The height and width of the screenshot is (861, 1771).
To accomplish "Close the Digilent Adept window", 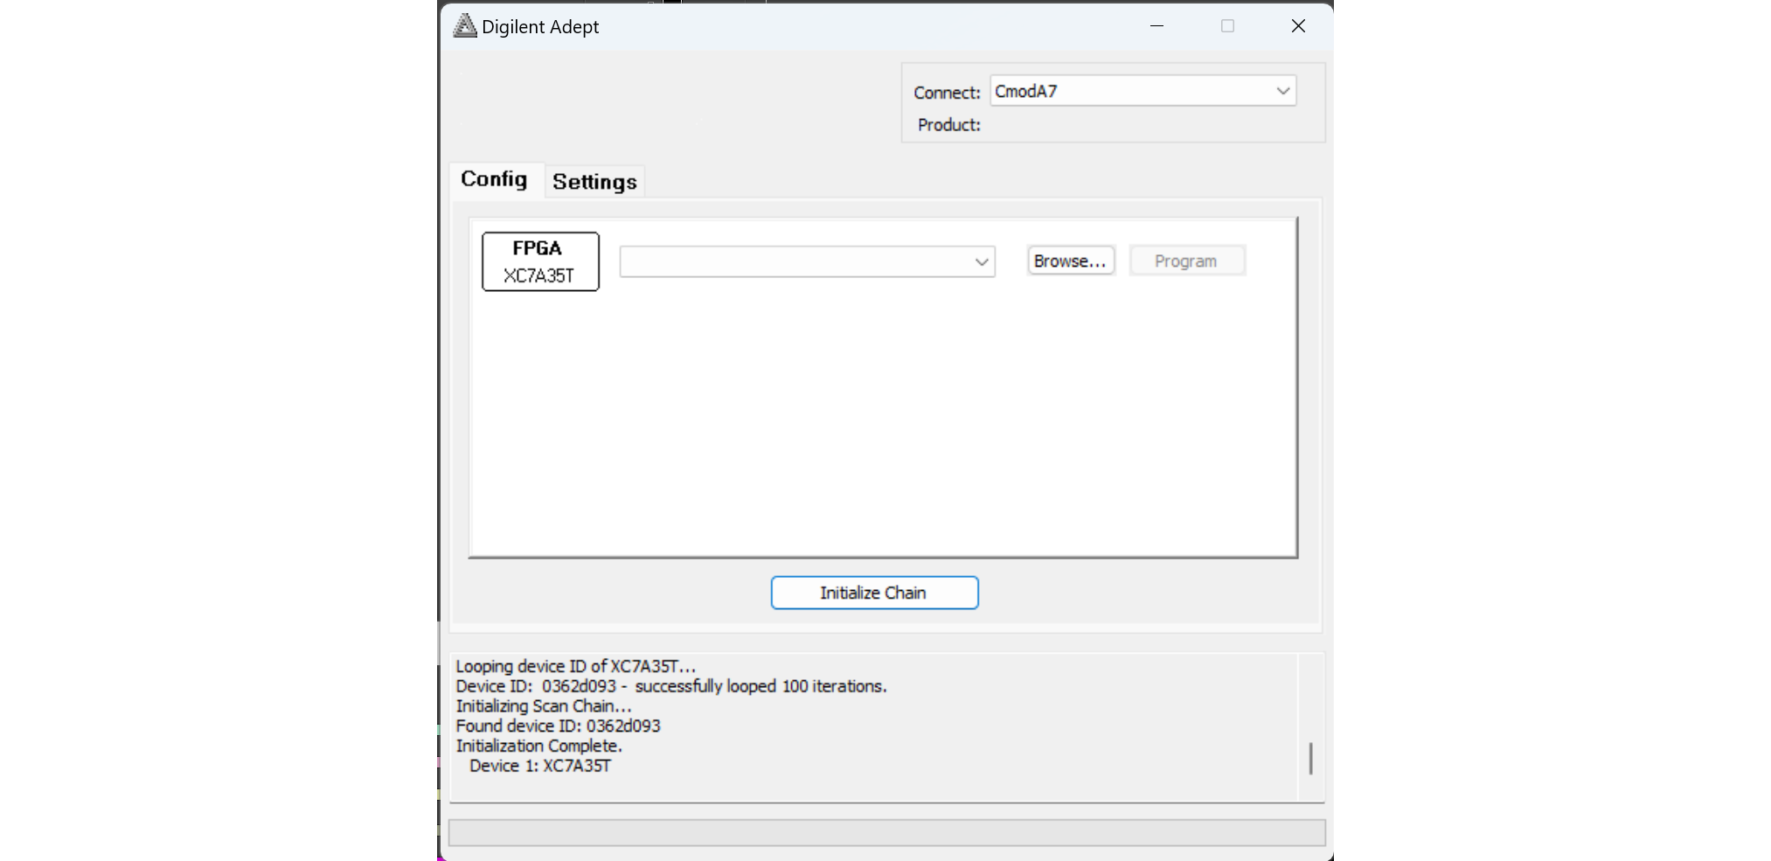I will click(x=1298, y=26).
